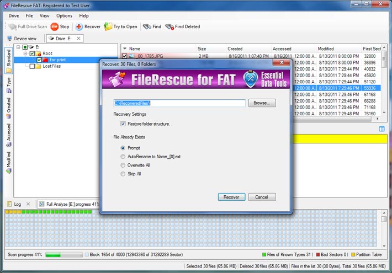Close the Drive: E: tab
The width and height of the screenshot is (392, 273).
point(78,39)
